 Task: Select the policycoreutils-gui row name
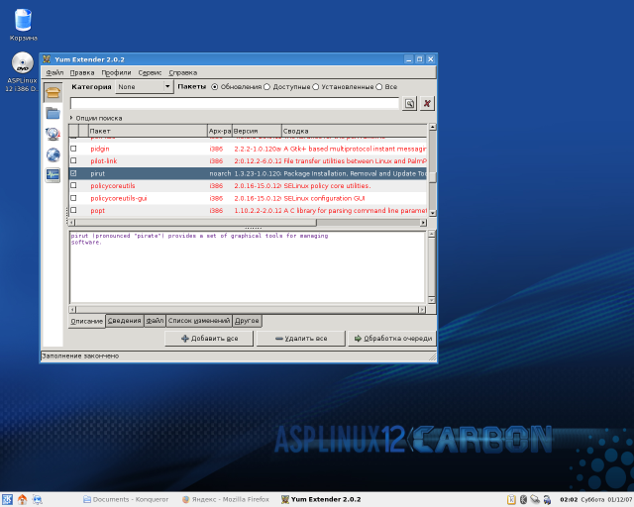[119, 198]
